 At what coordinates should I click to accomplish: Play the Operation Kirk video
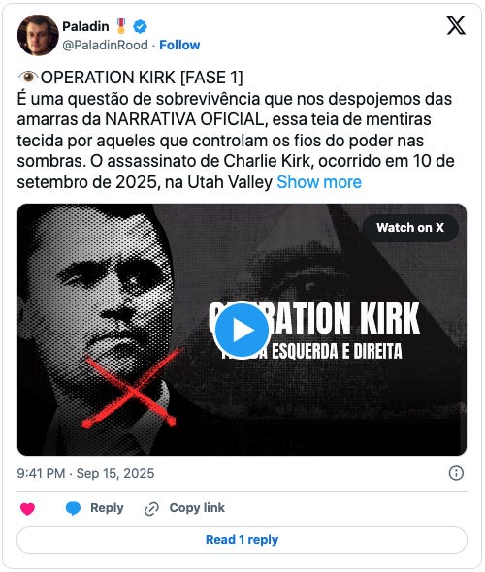coord(242,330)
